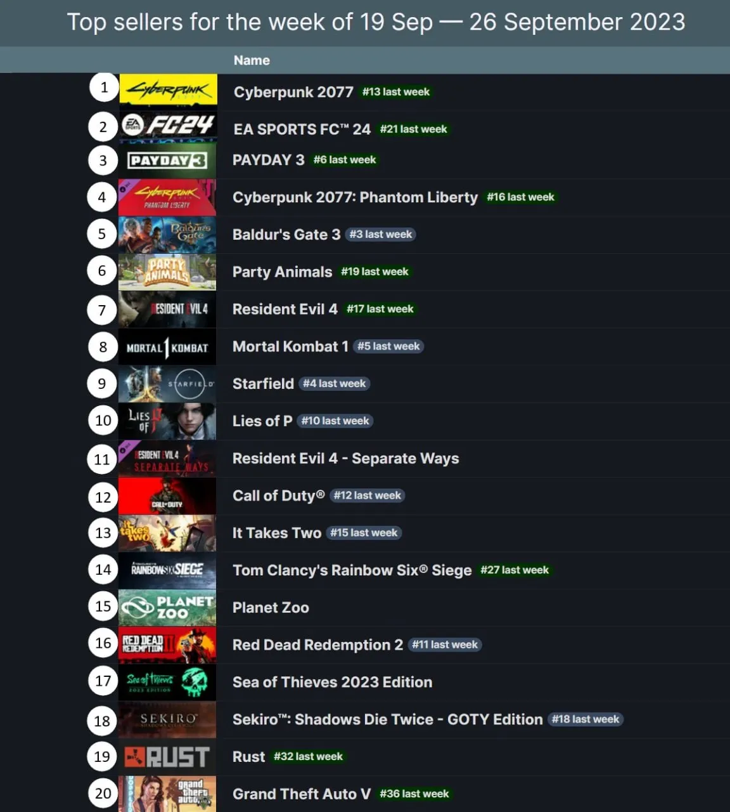Open the Party Animals title link
The height and width of the screenshot is (812, 730).
[282, 272]
